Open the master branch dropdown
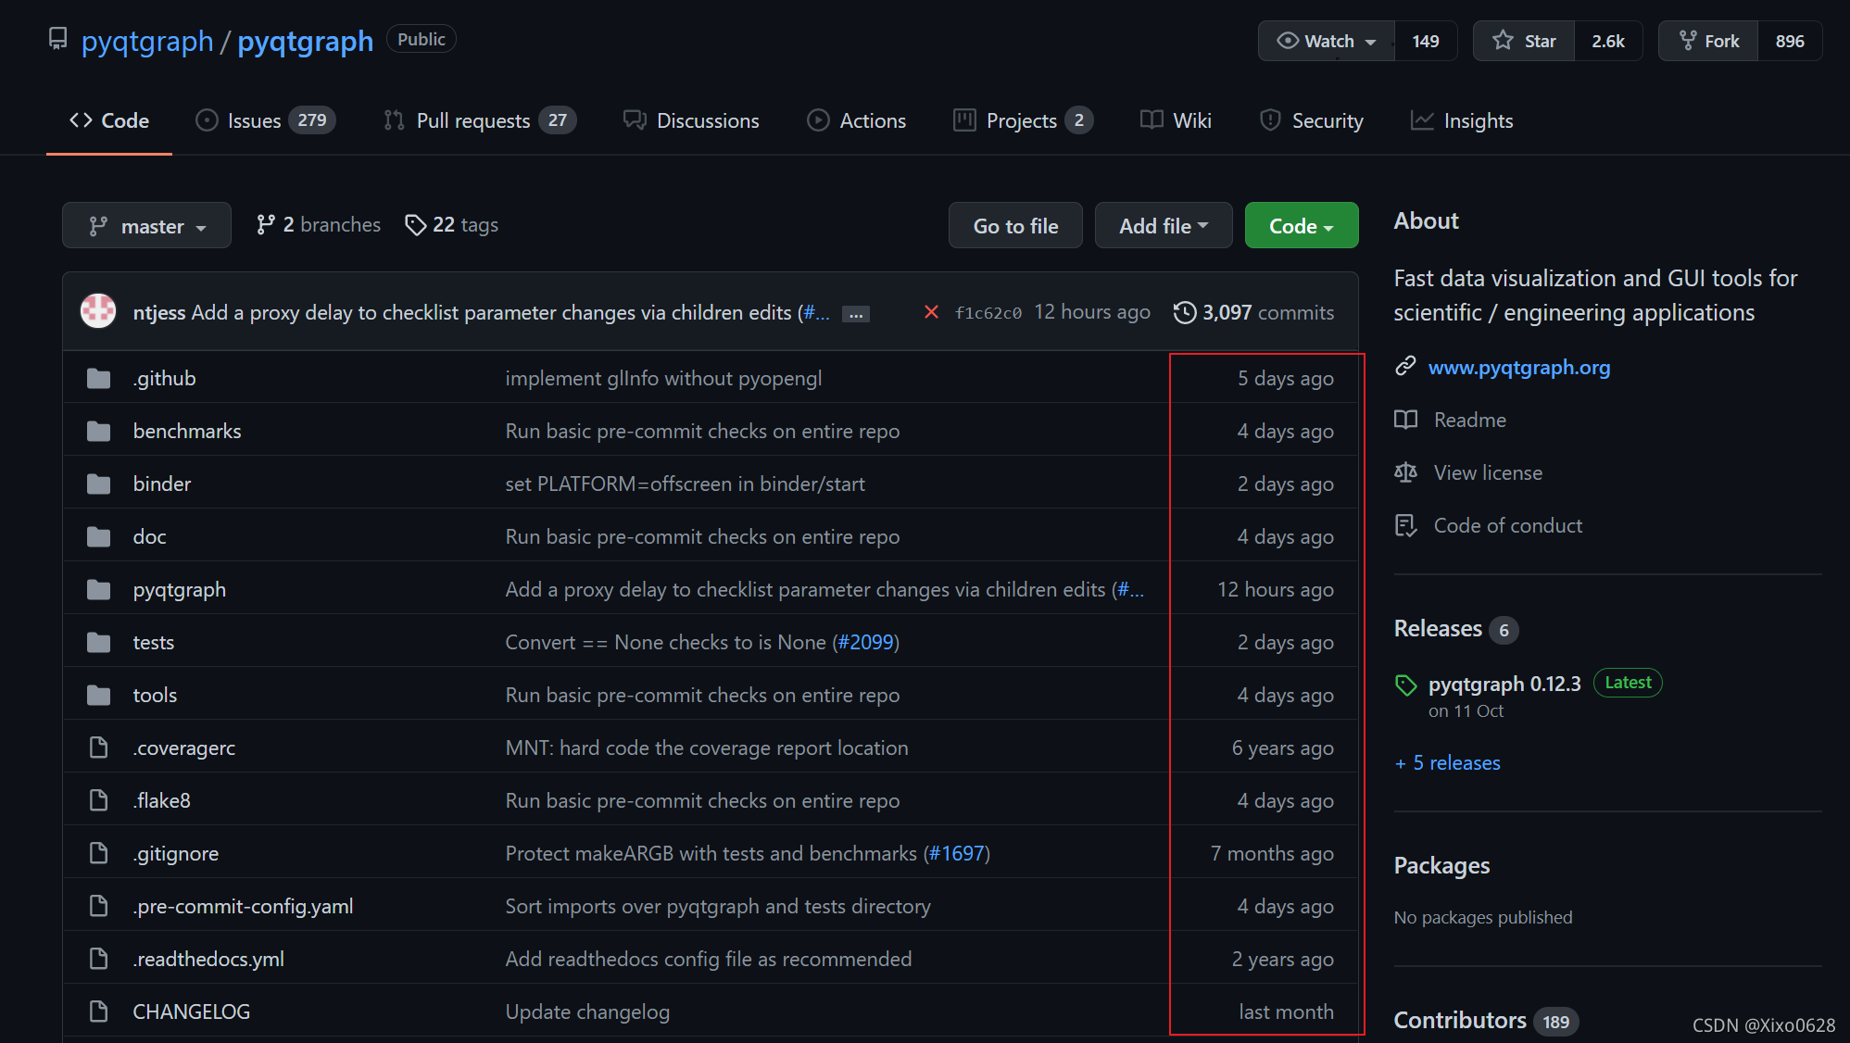This screenshot has height=1043, width=1850. coord(146,226)
